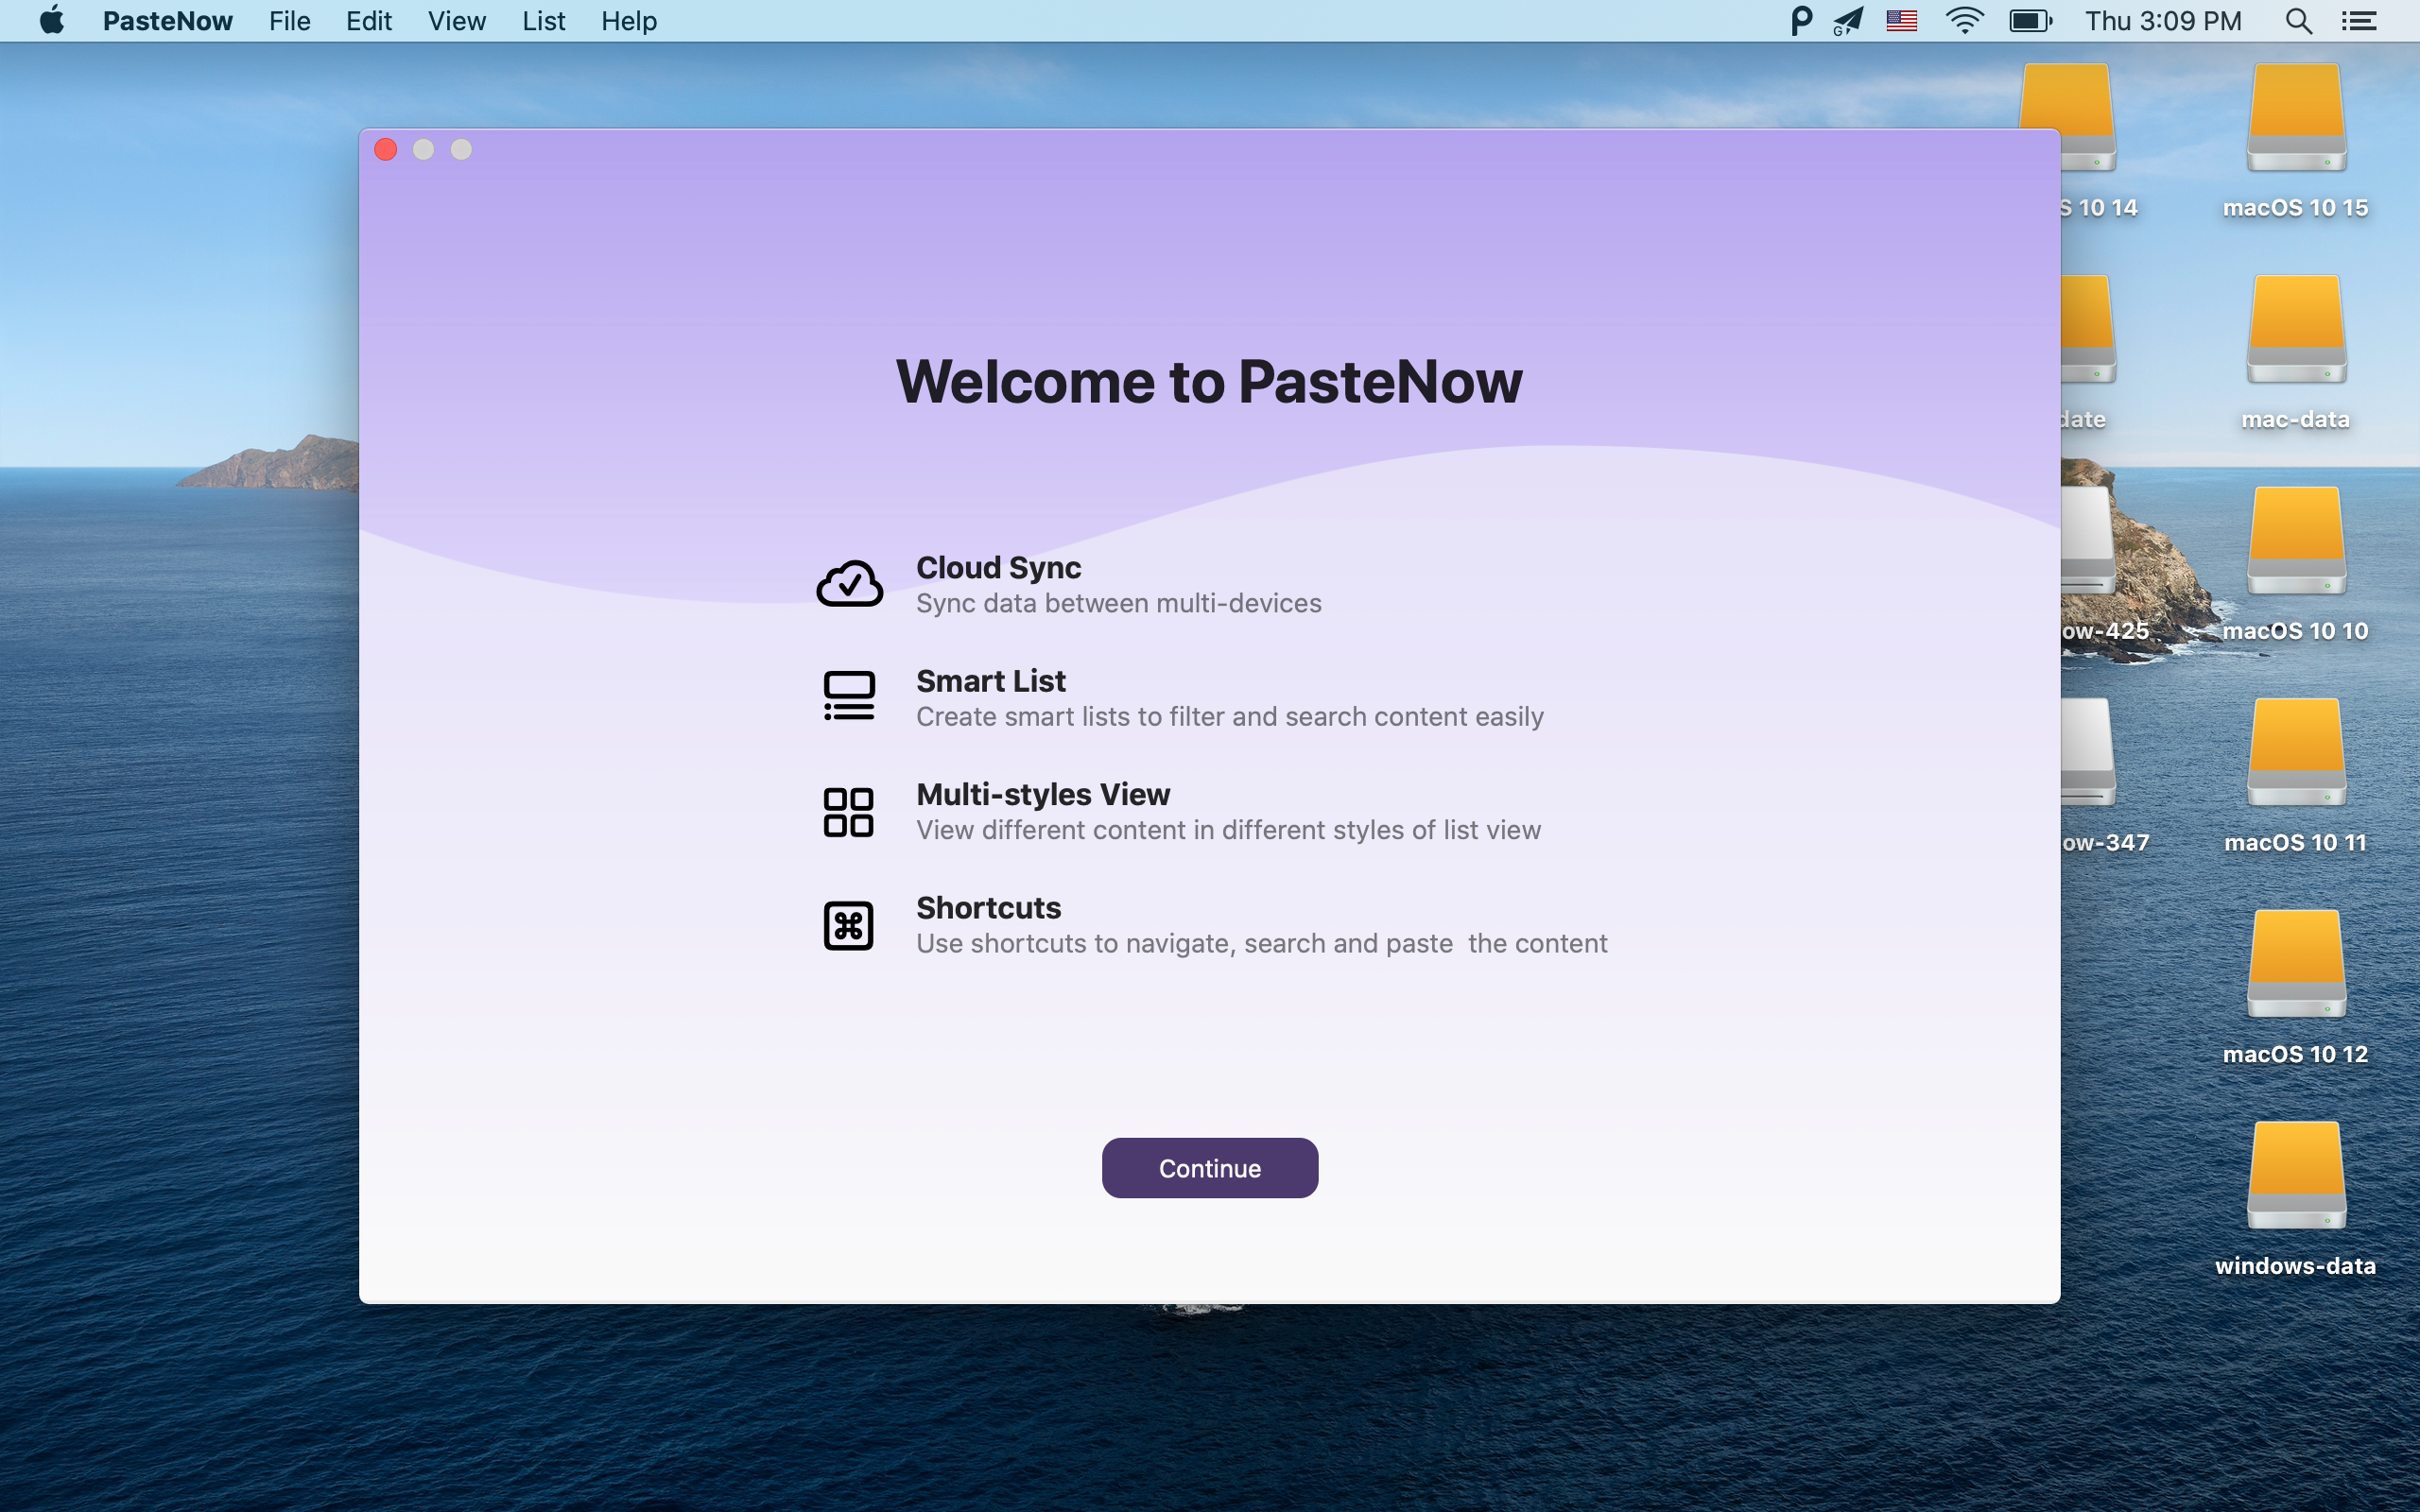The width and height of the screenshot is (2420, 1512).
Task: Click "Create smart lists to filter" description
Action: point(1230,716)
